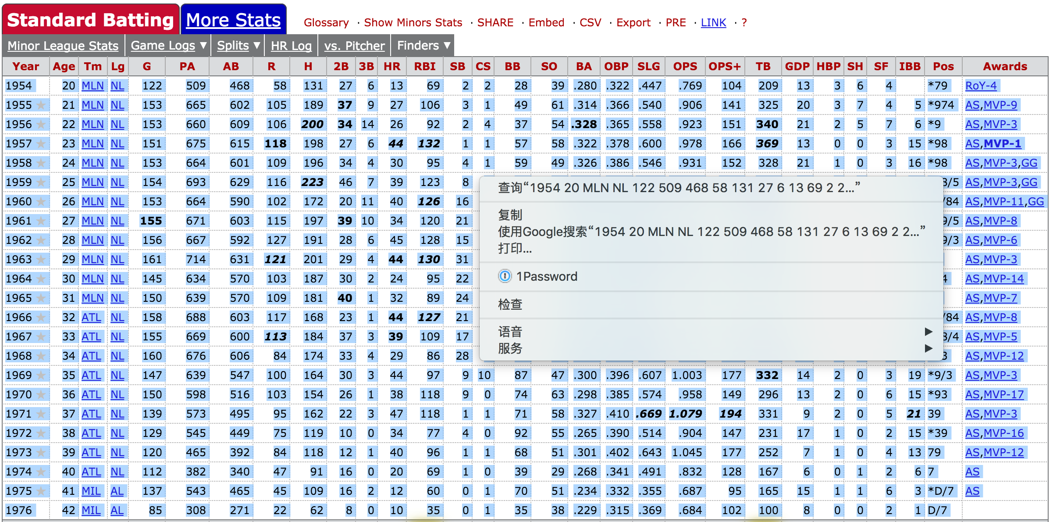
Task: Click the star icon in 1969 row
Action: click(x=41, y=375)
